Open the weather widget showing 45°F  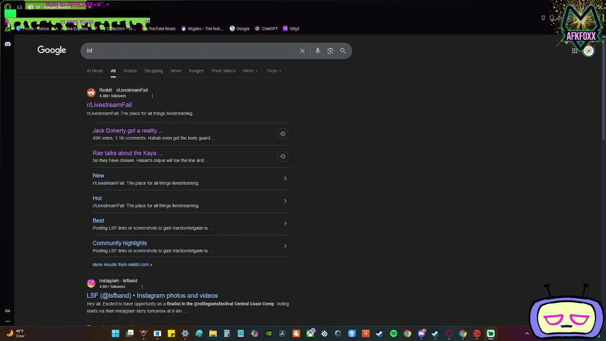[15, 333]
